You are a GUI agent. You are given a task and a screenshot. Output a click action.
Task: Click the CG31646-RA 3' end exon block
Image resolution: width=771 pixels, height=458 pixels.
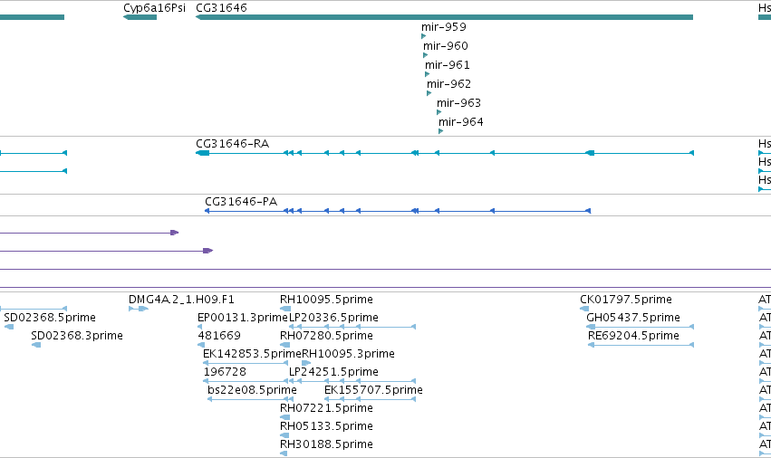click(x=203, y=153)
